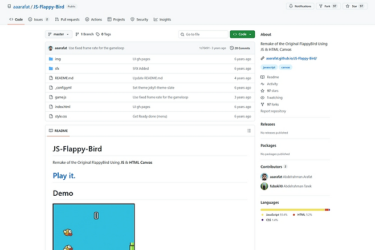Open the Issues tab
This screenshot has width=375, height=250.
(x=38, y=19)
